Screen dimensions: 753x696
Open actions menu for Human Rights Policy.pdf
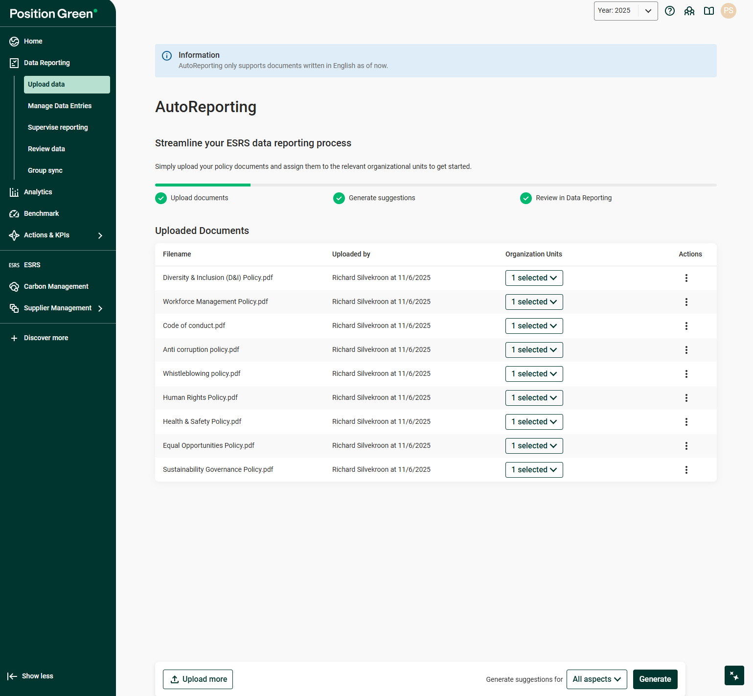pos(686,398)
